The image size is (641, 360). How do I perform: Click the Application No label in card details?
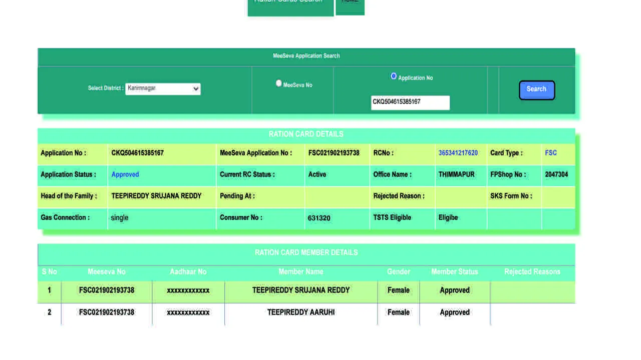[x=63, y=153]
